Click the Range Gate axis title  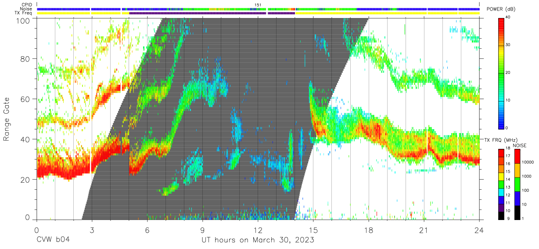click(7, 119)
